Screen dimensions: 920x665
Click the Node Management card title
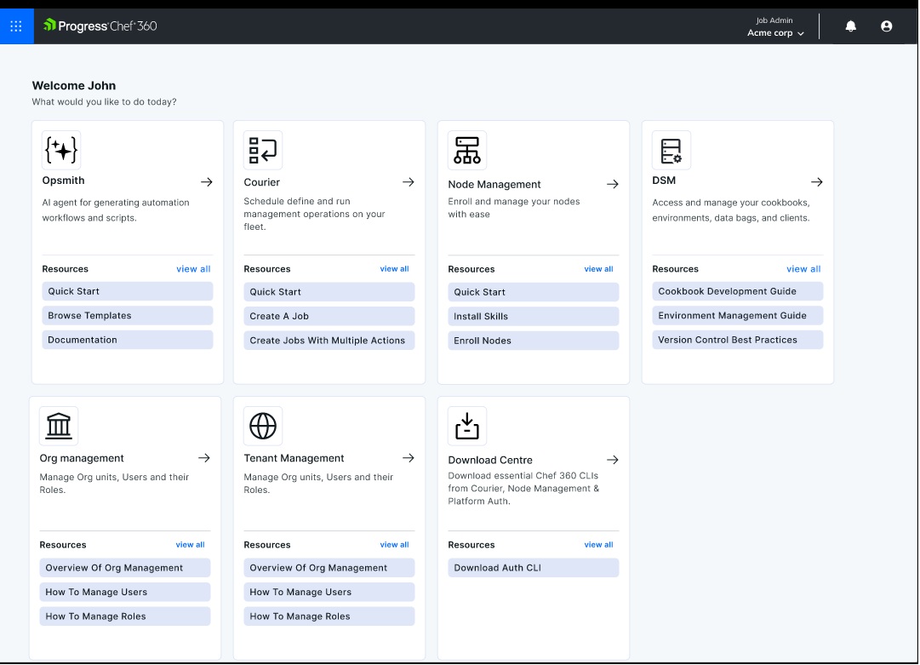pyautogui.click(x=494, y=184)
